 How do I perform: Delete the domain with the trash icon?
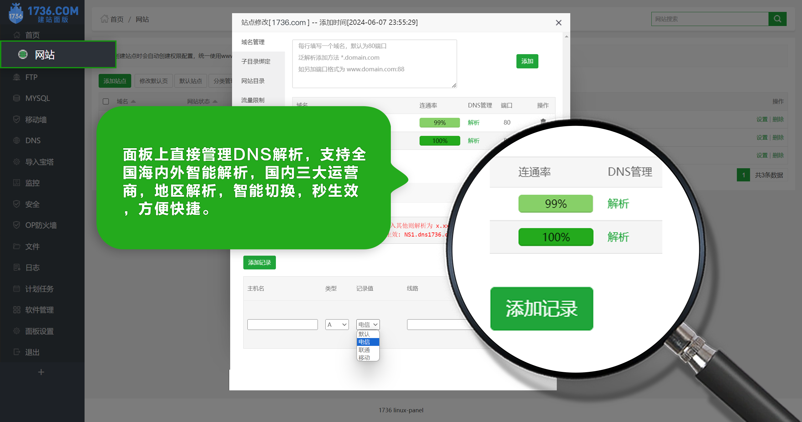pos(543,122)
